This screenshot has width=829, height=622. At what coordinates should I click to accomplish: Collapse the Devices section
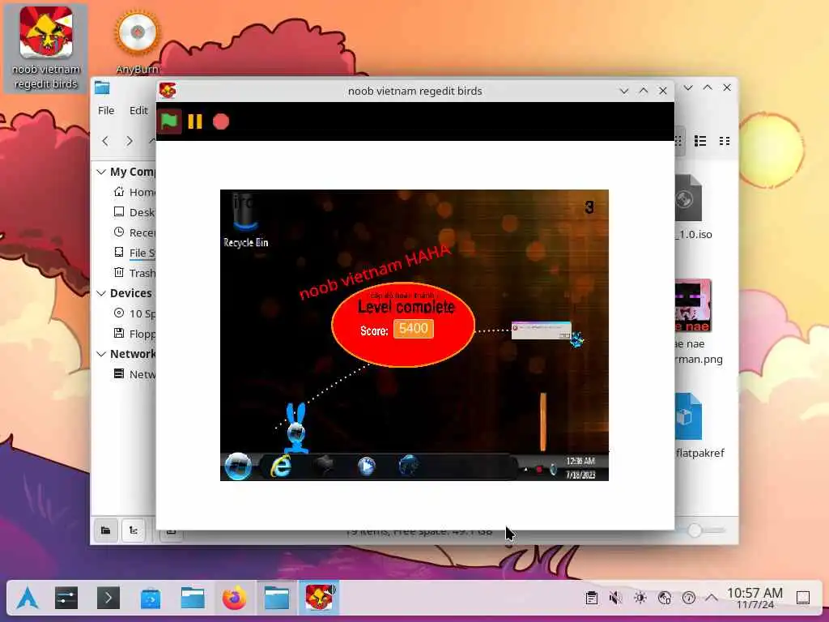coord(101,293)
